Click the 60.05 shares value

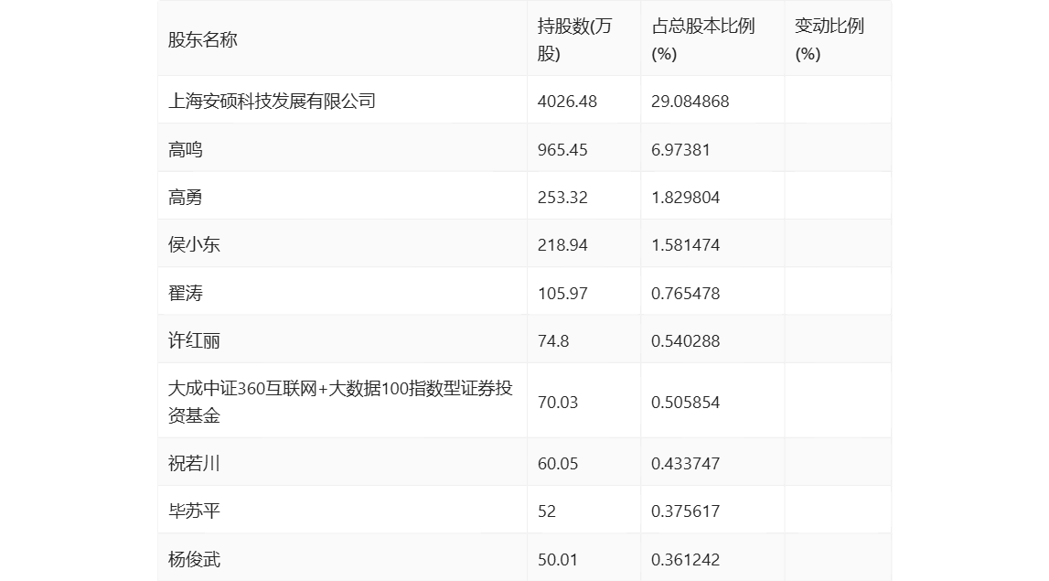click(x=558, y=463)
